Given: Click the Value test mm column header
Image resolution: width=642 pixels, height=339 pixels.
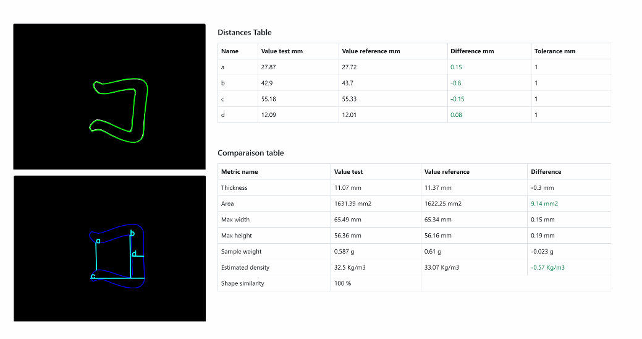Looking at the screenshot, I should click(x=282, y=51).
